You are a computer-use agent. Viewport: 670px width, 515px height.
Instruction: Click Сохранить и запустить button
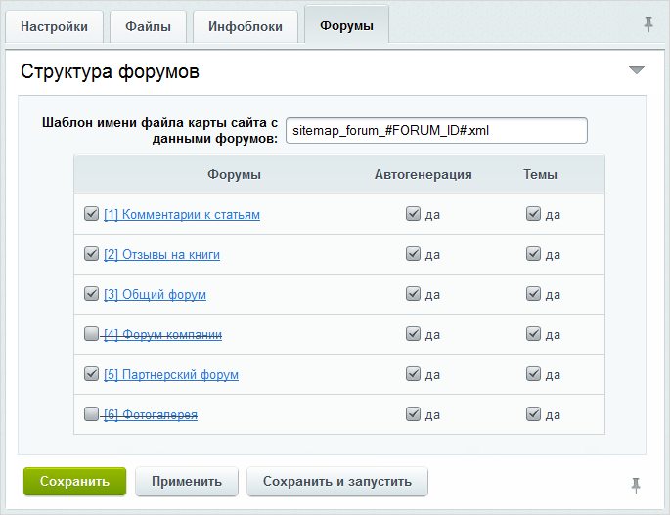click(x=336, y=481)
